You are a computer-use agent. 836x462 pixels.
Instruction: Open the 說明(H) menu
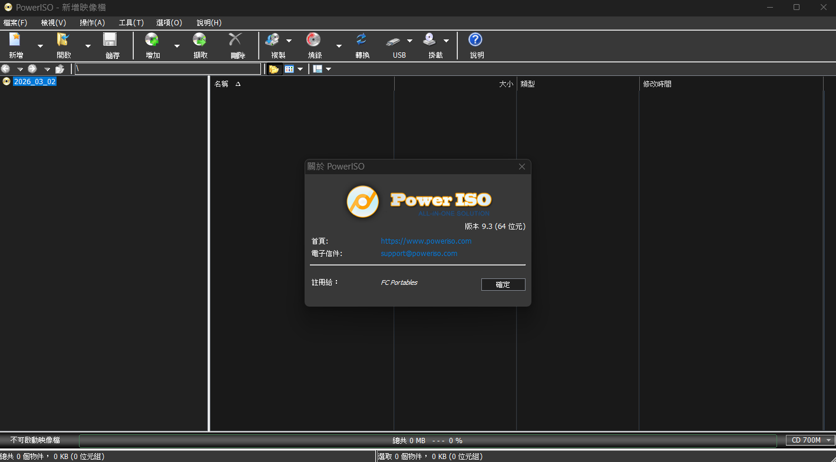point(209,23)
